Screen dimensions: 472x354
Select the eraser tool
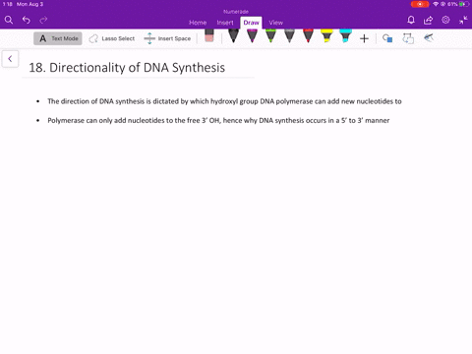[x=209, y=35]
